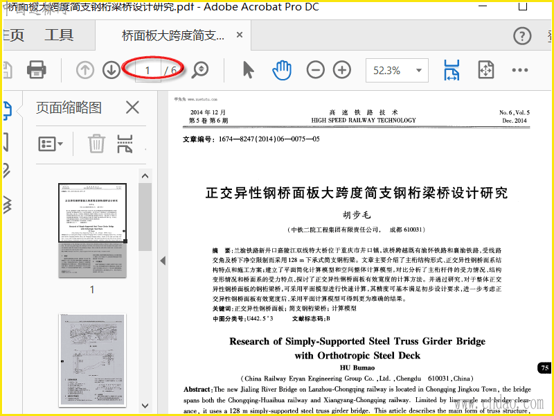Open page thumbnails sidebar icon
The height and width of the screenshot is (416, 554).
tap(8, 110)
